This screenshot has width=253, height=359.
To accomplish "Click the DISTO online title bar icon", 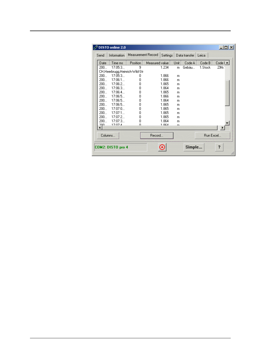I will pyautogui.click(x=95, y=47).
